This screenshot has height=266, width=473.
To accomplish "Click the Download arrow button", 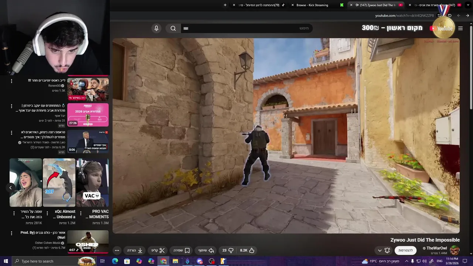I will (x=135, y=250).
